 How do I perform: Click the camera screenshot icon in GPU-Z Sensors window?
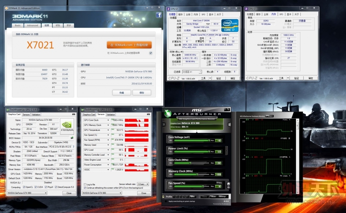(148, 114)
